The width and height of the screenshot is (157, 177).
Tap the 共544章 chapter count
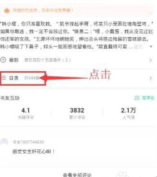pyautogui.click(x=31, y=78)
